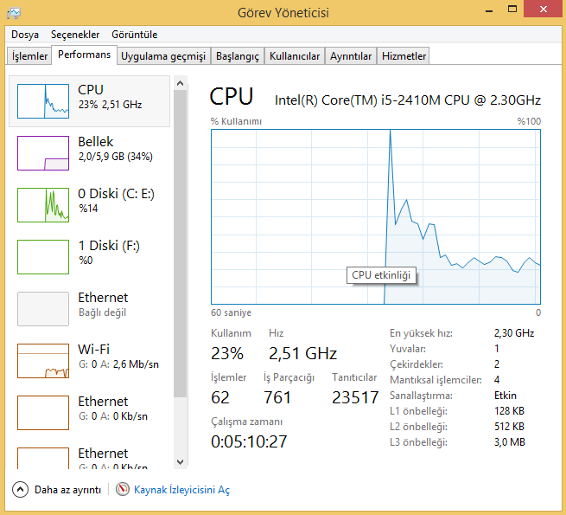Open the Uygulama geçmişi tab

(163, 56)
